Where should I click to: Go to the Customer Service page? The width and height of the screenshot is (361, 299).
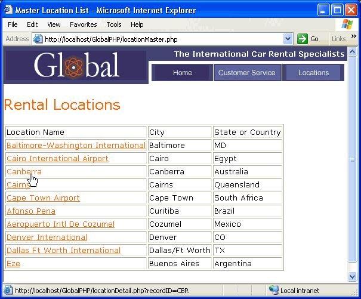coord(247,73)
